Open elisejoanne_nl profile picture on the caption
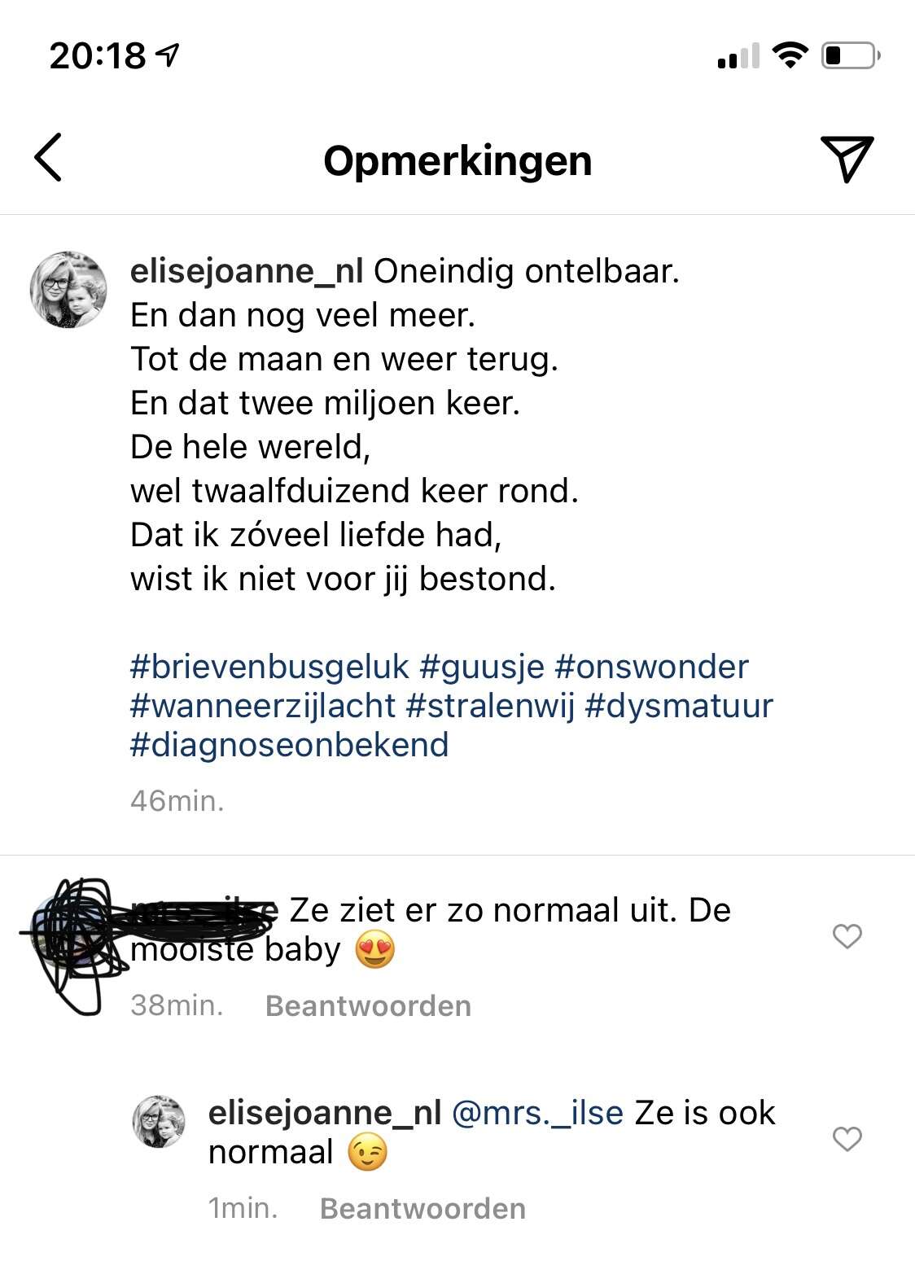 point(68,290)
